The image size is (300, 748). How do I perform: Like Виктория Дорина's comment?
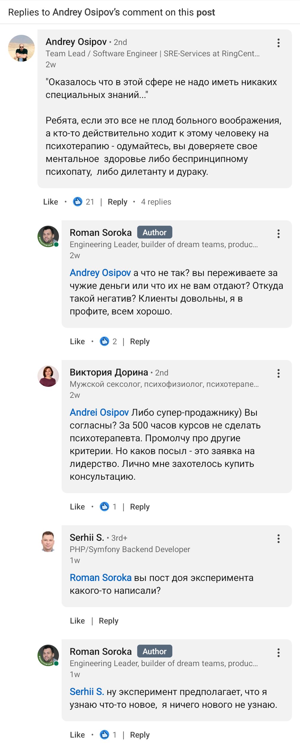[77, 507]
